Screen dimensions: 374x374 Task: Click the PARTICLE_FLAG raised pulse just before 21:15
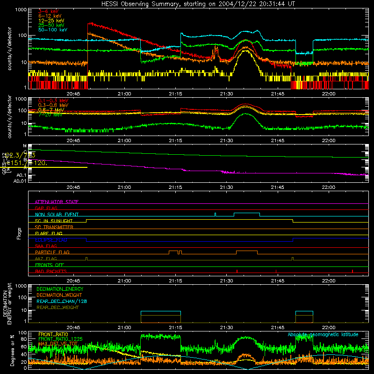pyautogui.click(x=173, y=252)
